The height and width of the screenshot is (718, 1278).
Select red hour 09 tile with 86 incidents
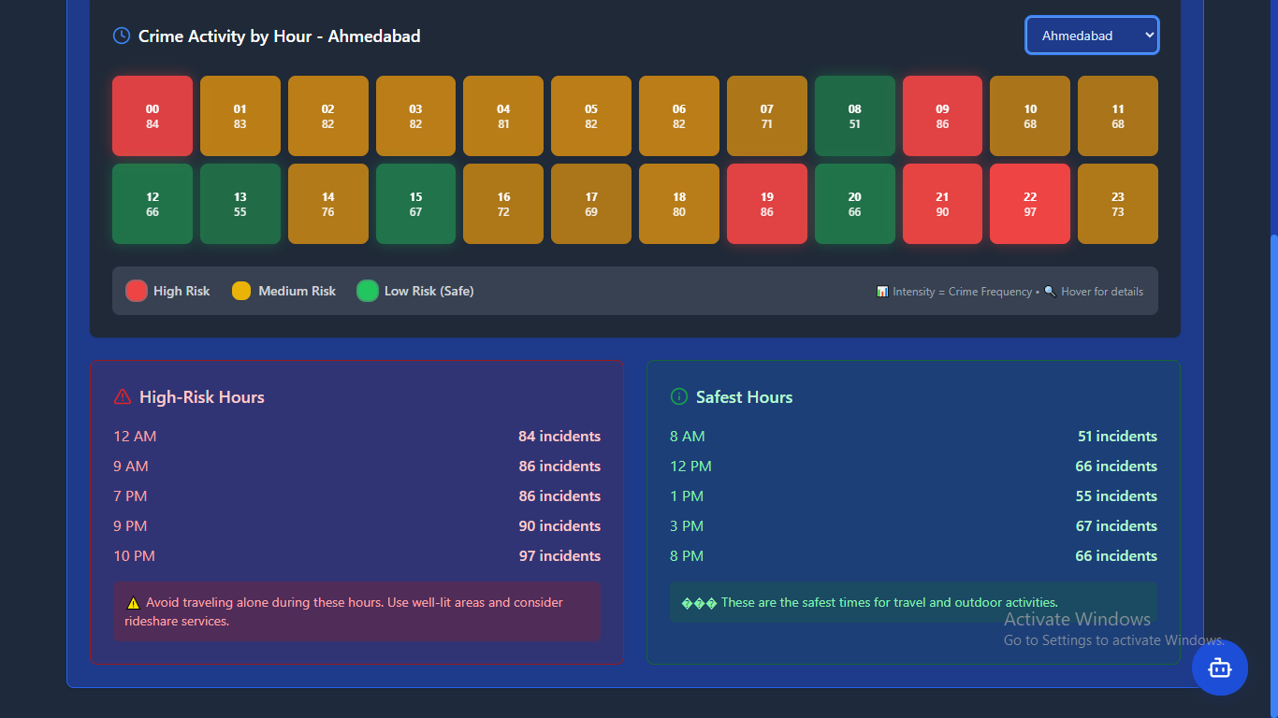942,116
